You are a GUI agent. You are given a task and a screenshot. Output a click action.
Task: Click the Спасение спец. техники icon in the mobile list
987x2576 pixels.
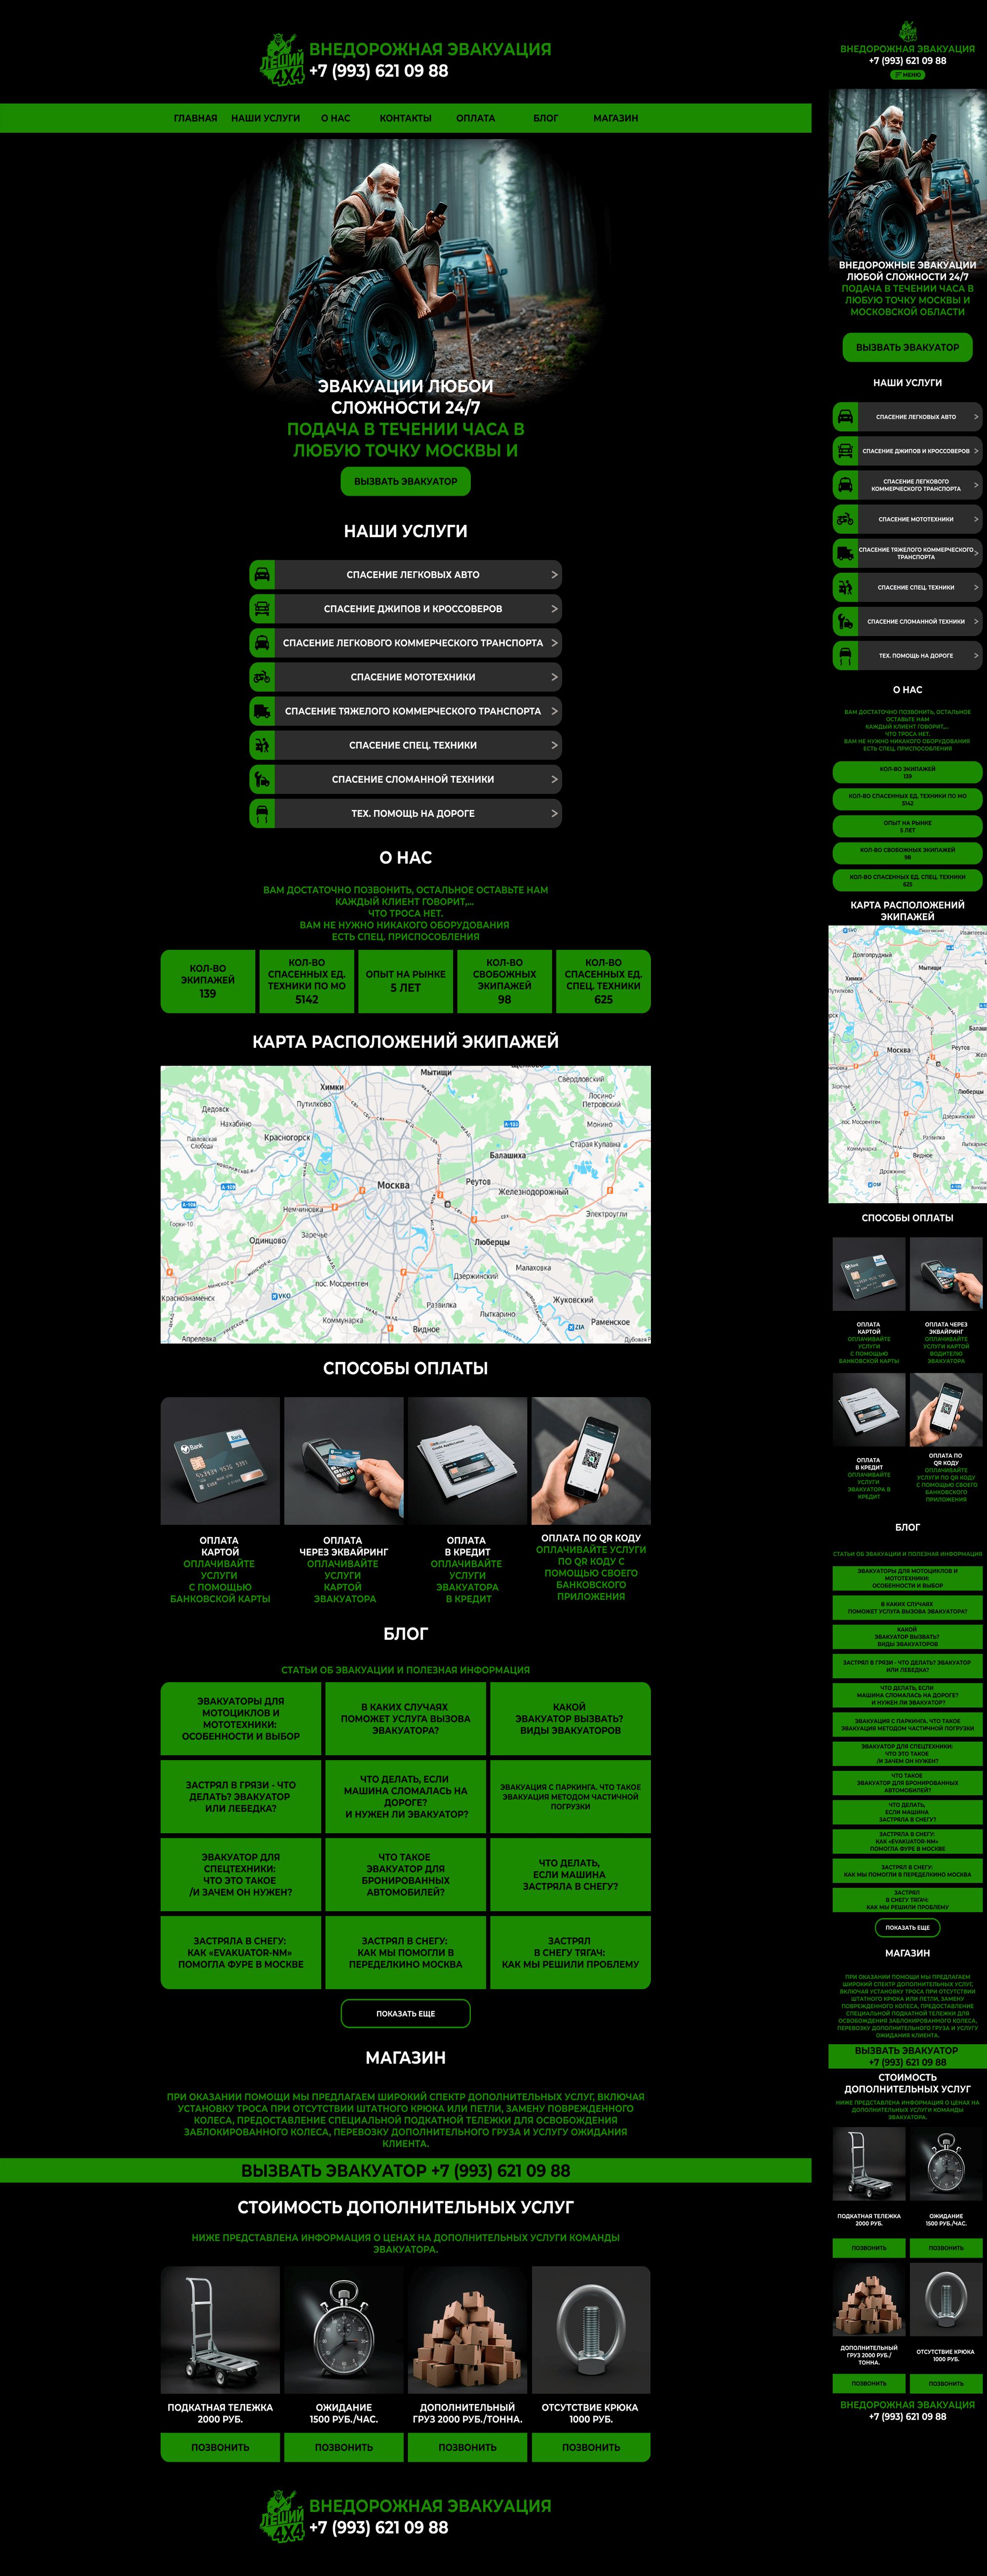tap(845, 587)
